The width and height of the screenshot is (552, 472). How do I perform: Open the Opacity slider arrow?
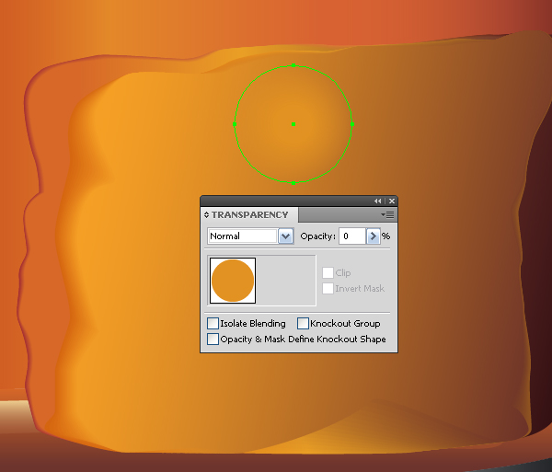(x=374, y=236)
